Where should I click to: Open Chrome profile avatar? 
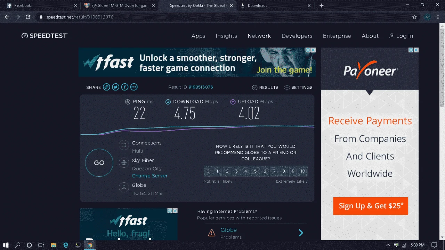coord(428,17)
